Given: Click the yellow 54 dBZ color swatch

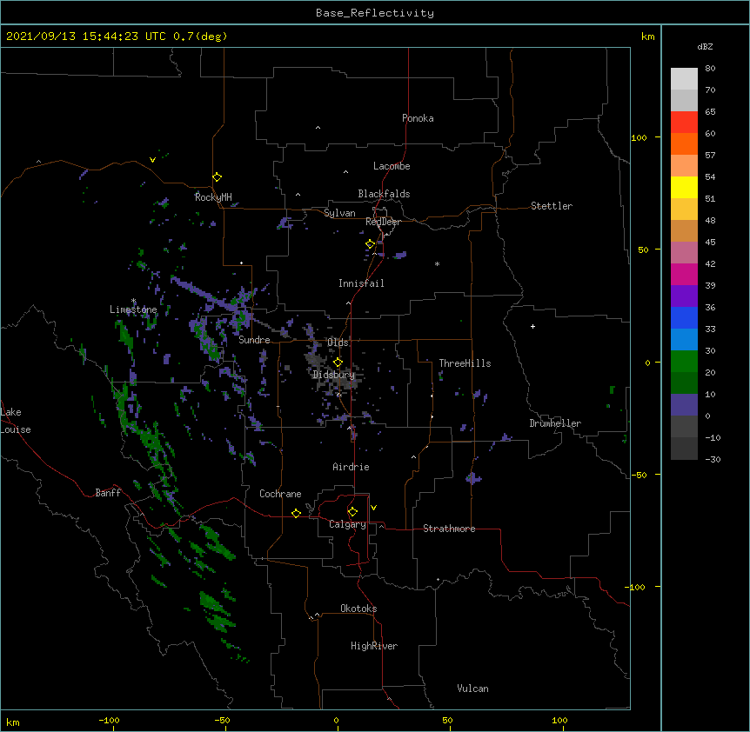Looking at the screenshot, I should pyautogui.click(x=684, y=187).
